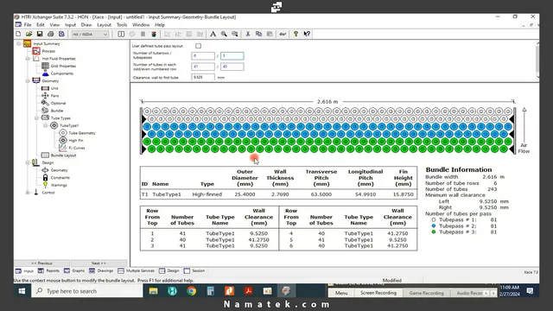Toggle User defined tube pass layout checkbox
Image resolution: width=553 pixels, height=311 pixels.
pyautogui.click(x=198, y=46)
